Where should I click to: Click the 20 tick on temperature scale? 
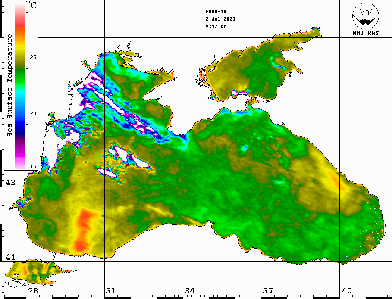tap(33, 113)
